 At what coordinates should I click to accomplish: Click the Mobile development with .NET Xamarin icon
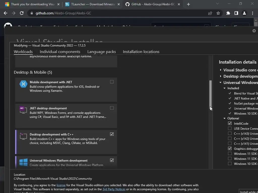pyautogui.click(x=23, y=84)
